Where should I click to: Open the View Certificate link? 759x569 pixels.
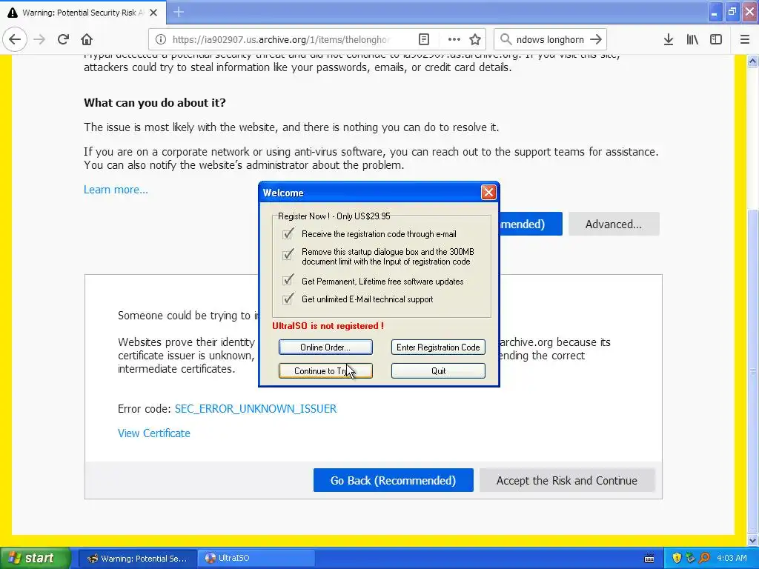click(154, 433)
